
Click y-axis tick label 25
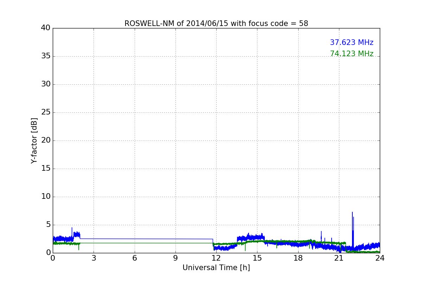(46, 112)
